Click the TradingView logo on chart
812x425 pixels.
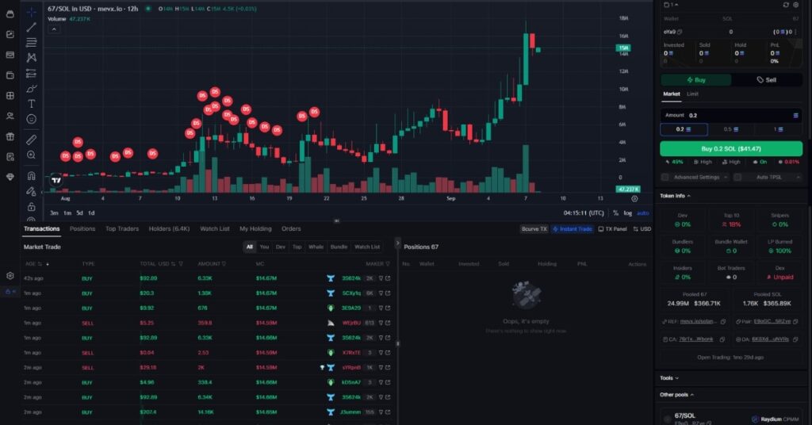coord(56,180)
